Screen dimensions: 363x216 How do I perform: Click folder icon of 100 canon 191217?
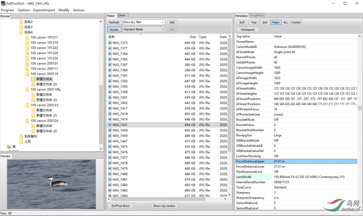pos(27,37)
